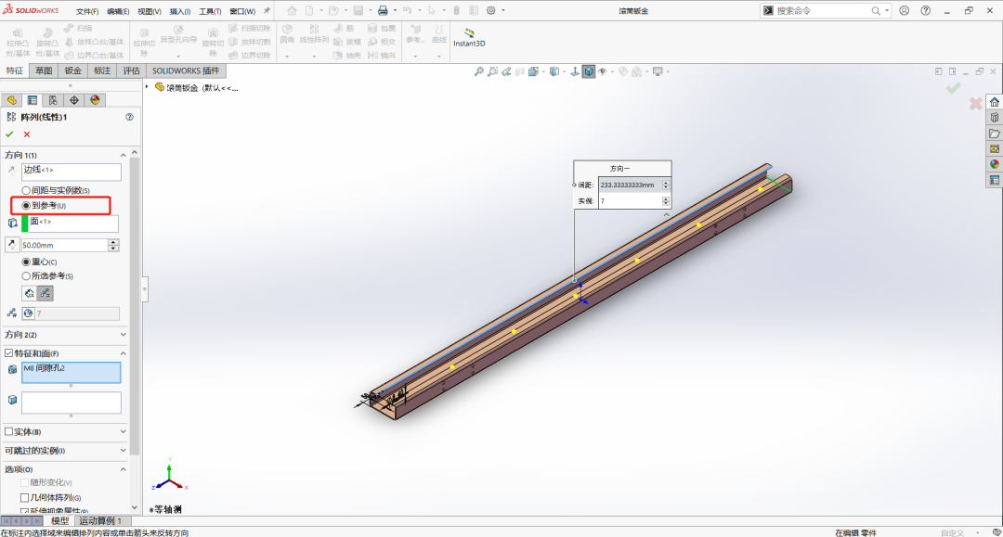Select the 线性阵列 Linear Pattern tool

pyautogui.click(x=314, y=32)
